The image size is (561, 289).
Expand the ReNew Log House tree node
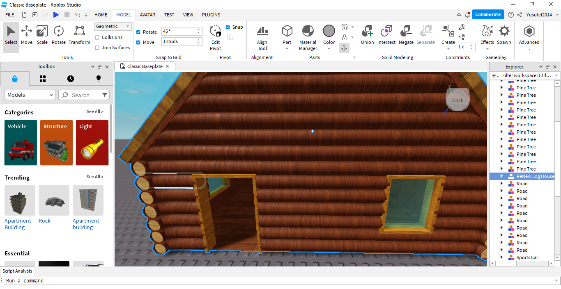(501, 176)
